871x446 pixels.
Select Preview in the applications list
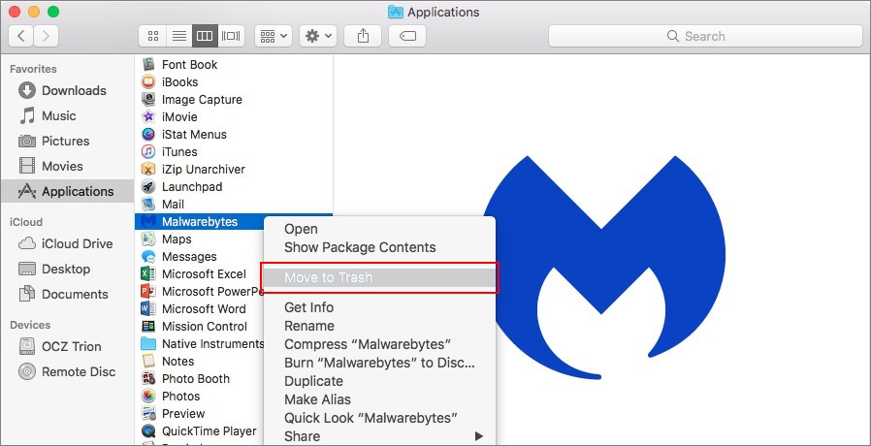[x=199, y=414]
